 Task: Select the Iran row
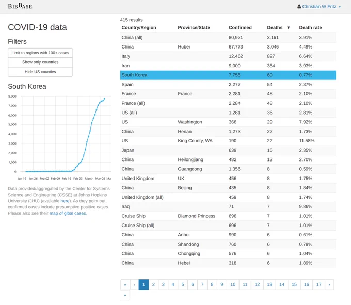point(228,66)
